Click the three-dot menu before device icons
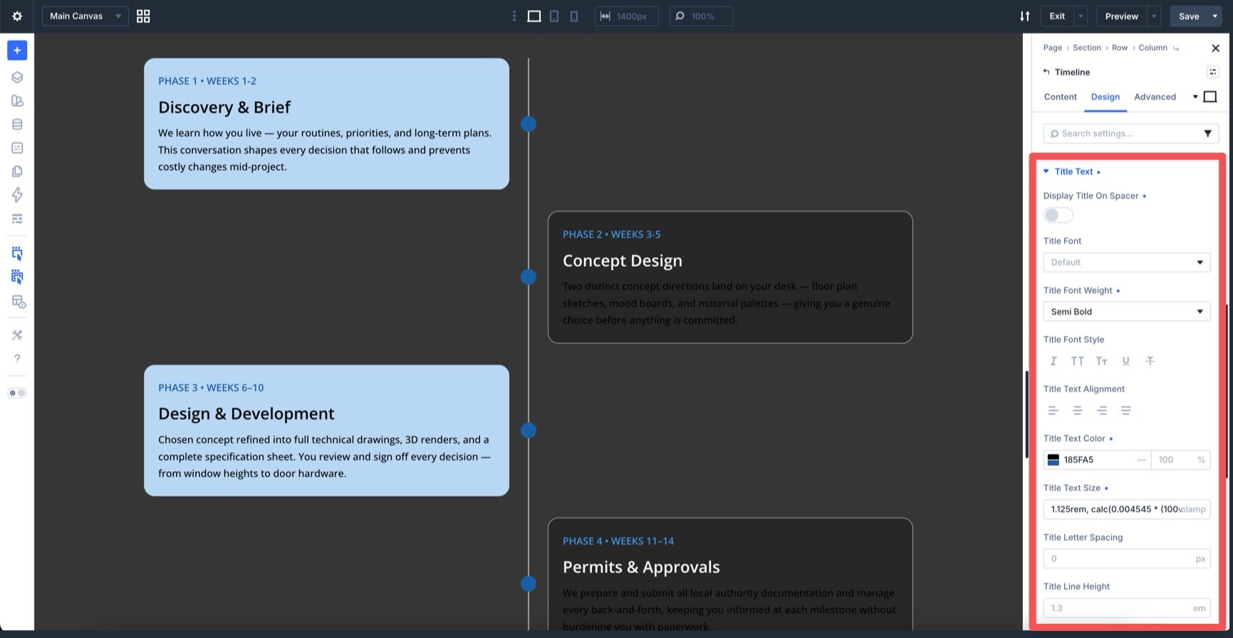Image resolution: width=1233 pixels, height=638 pixels. (514, 16)
